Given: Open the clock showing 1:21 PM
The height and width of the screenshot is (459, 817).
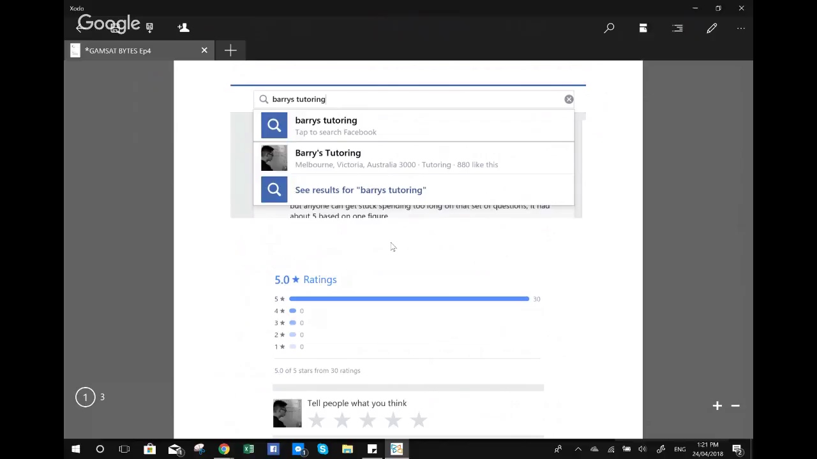Looking at the screenshot, I should coord(707,449).
